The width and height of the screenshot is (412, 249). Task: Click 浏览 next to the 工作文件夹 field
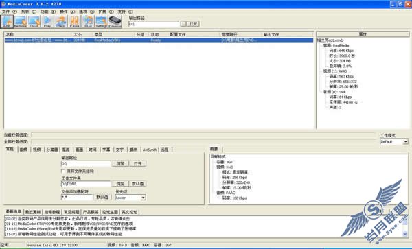click(120, 184)
